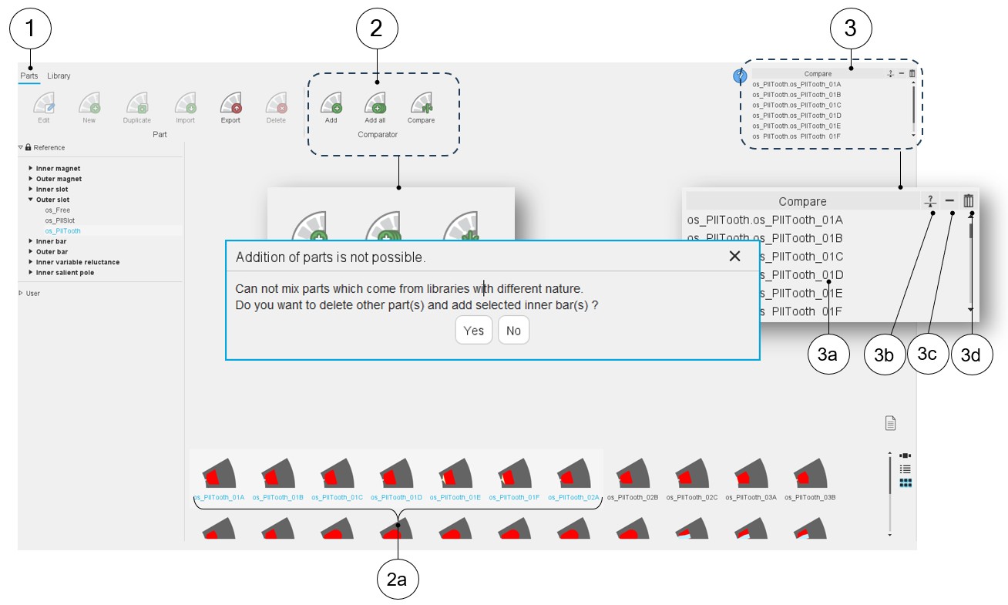Click the minus icon in the small Compare header
Viewport: 1008px width, 605px height.
[x=902, y=74]
